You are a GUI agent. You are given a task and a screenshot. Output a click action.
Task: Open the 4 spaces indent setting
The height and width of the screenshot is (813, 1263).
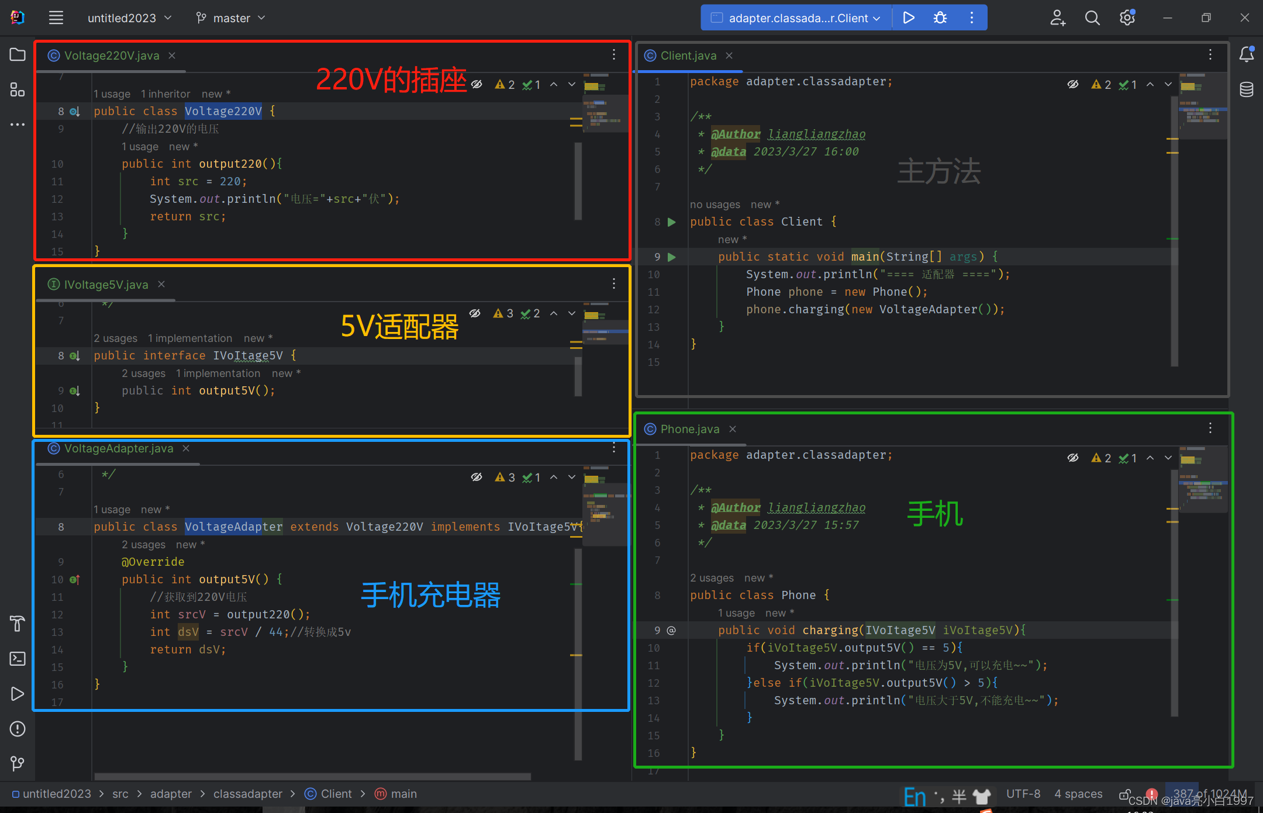[x=1078, y=794]
